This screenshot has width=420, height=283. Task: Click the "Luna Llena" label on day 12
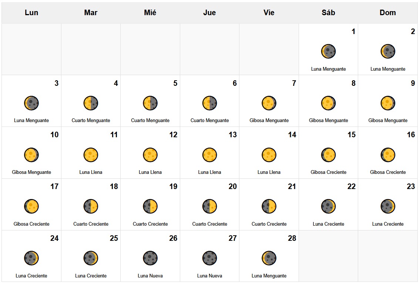pyautogui.click(x=150, y=172)
